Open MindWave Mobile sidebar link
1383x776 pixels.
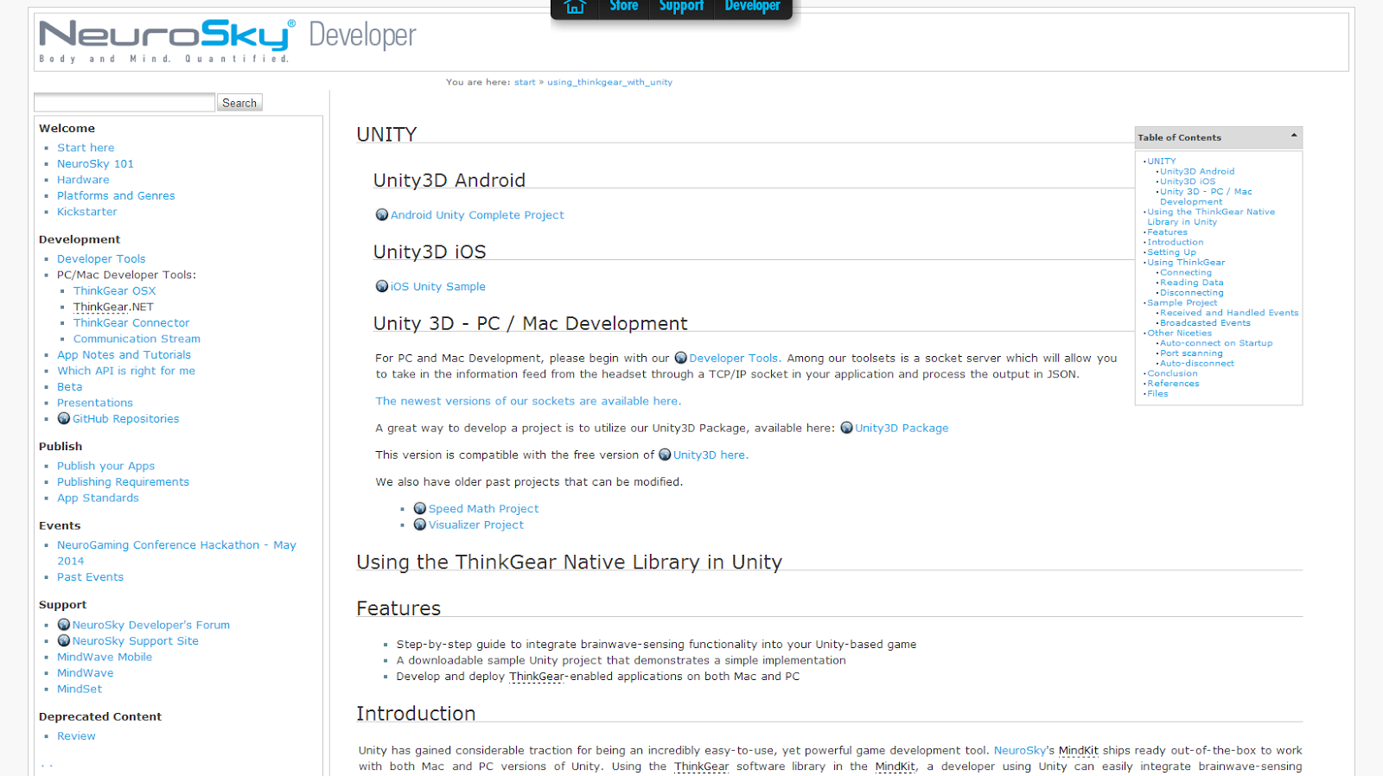(x=105, y=657)
